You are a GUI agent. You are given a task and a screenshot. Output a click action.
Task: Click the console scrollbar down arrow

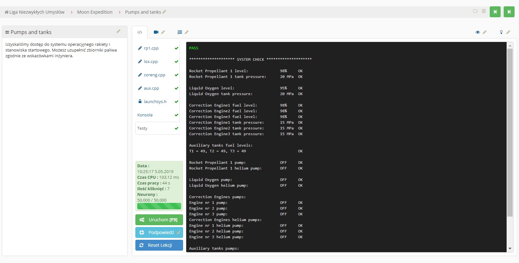510,249
